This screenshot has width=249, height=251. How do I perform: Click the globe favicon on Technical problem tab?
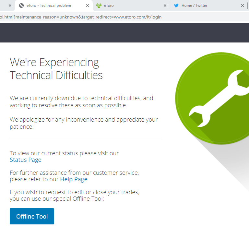[21, 6]
